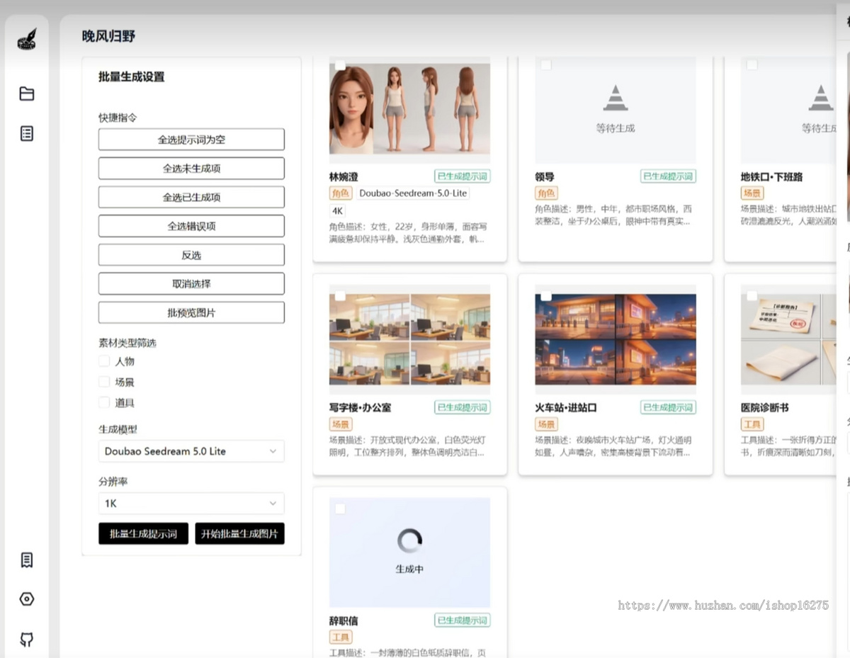850x658 pixels.
Task: Open the 生成模型 Doubao Seedream dropdown
Action: pos(191,451)
